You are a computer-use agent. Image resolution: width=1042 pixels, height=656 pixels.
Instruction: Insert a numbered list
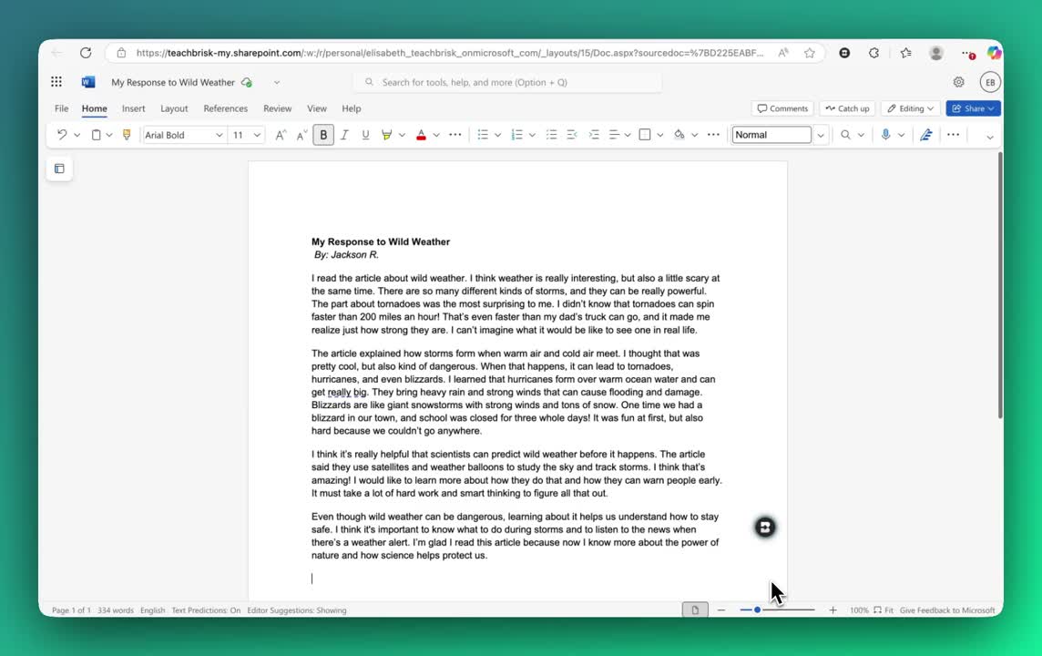(517, 135)
